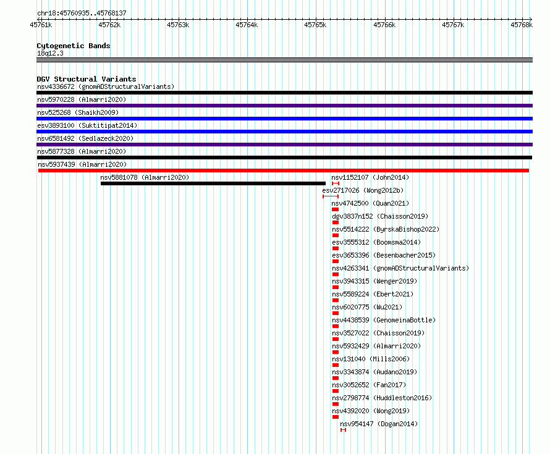
Task: Open the nsv5881078 (Almarri2020) label
Action: tap(145, 177)
